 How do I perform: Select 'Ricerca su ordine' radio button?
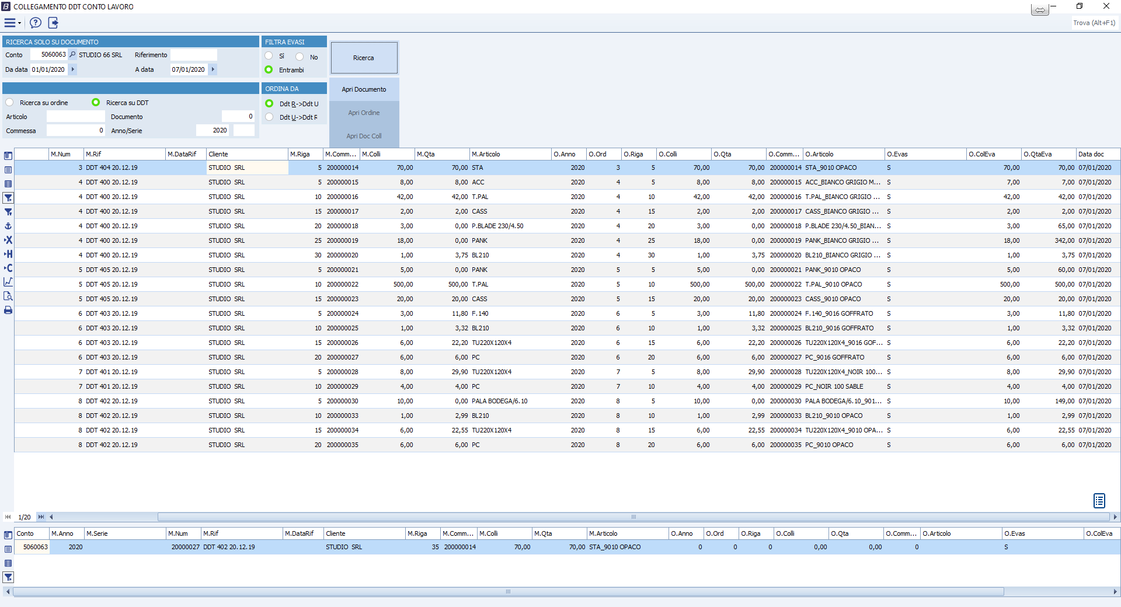(9, 102)
